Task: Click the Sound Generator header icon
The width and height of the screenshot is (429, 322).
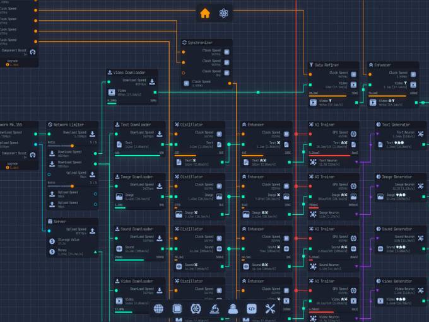Action: point(379,229)
